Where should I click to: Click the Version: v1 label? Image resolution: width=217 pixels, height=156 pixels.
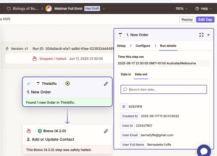click(x=19, y=49)
